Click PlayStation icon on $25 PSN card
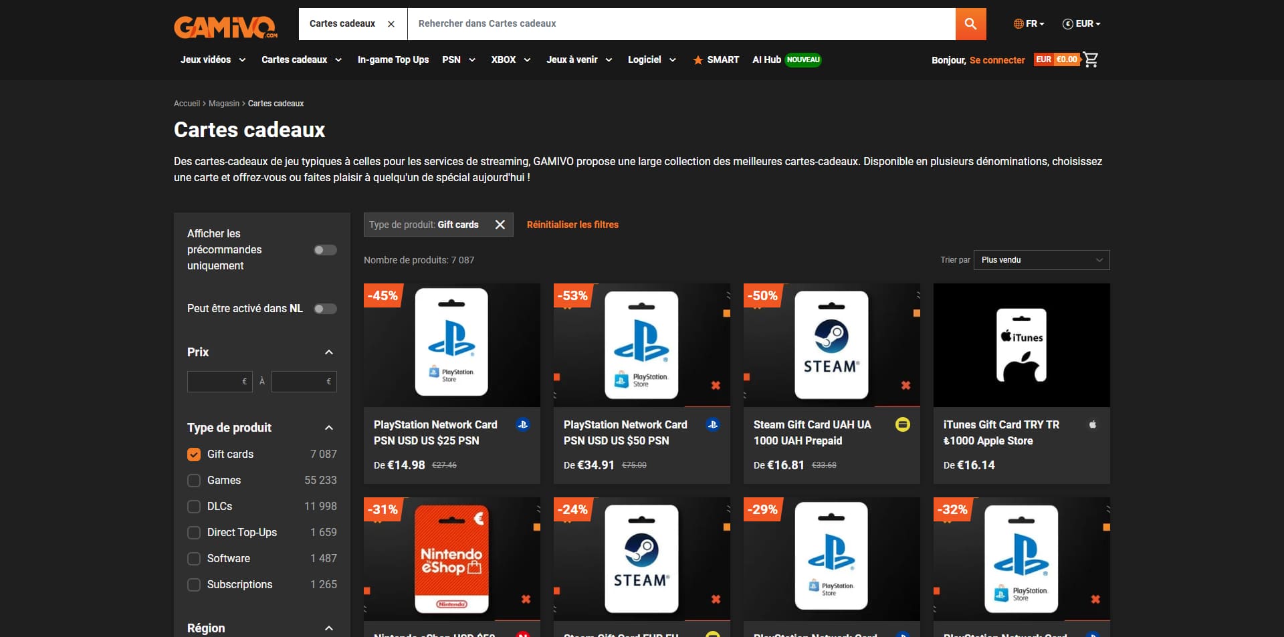 point(523,424)
